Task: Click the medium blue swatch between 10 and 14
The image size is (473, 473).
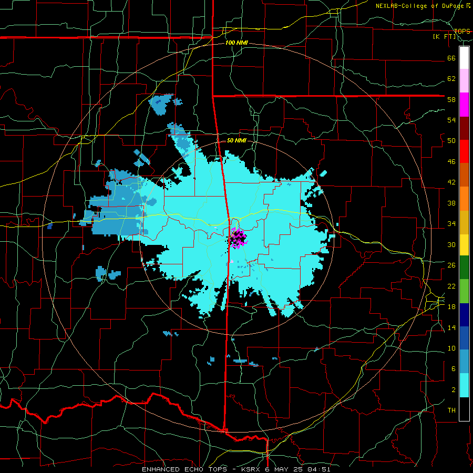Action: click(x=464, y=338)
